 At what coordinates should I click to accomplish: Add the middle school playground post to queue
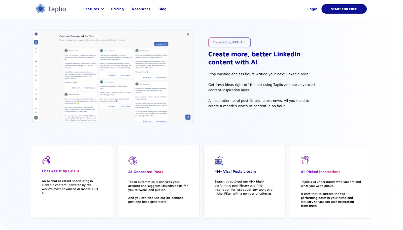125,107
